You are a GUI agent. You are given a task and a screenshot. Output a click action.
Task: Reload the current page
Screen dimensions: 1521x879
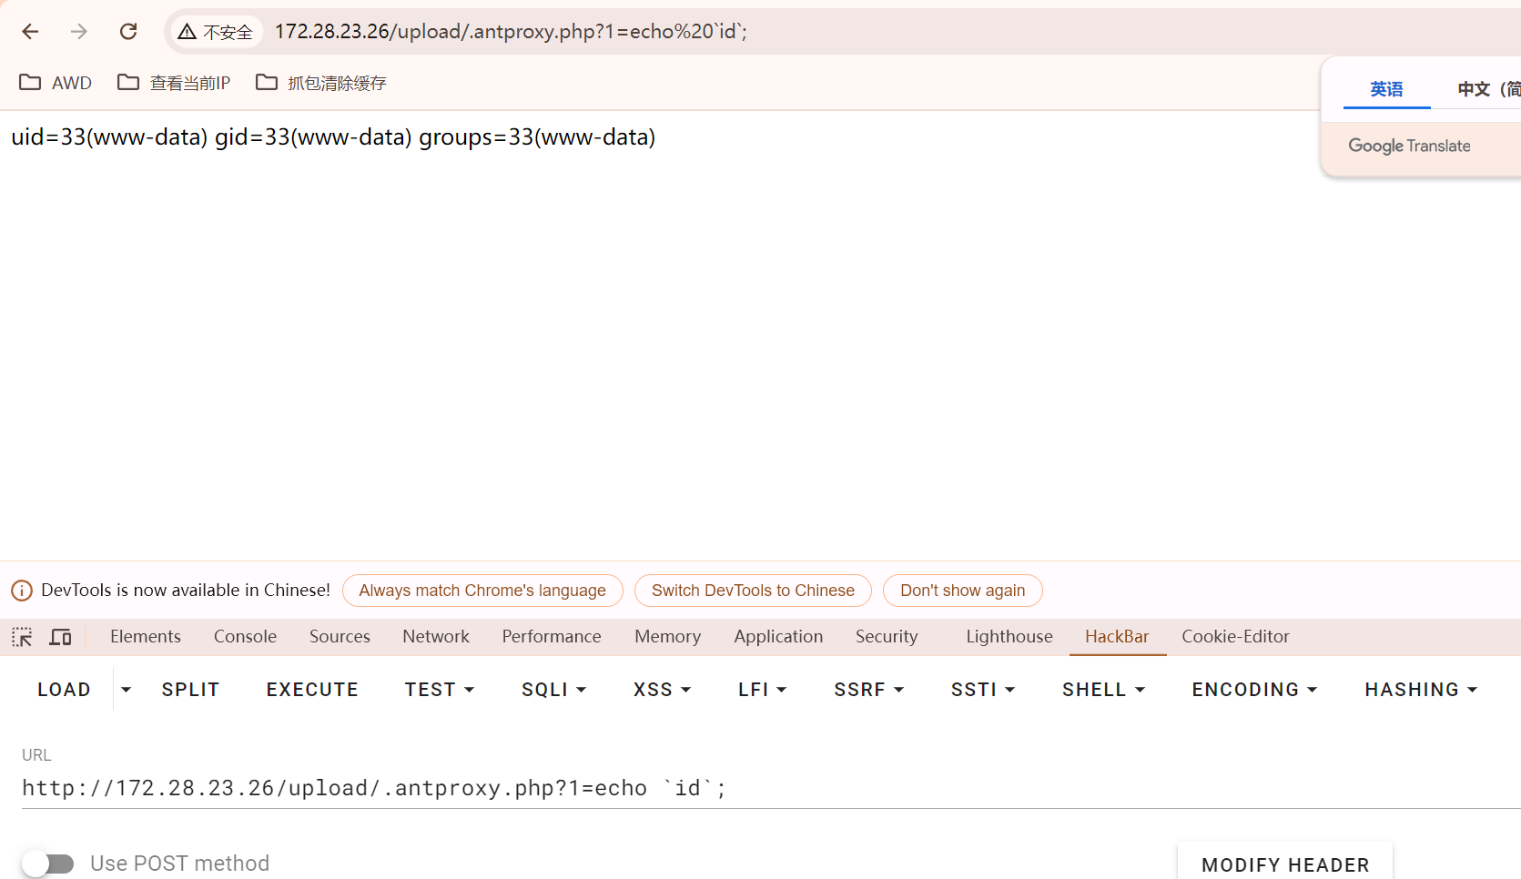[x=128, y=32]
